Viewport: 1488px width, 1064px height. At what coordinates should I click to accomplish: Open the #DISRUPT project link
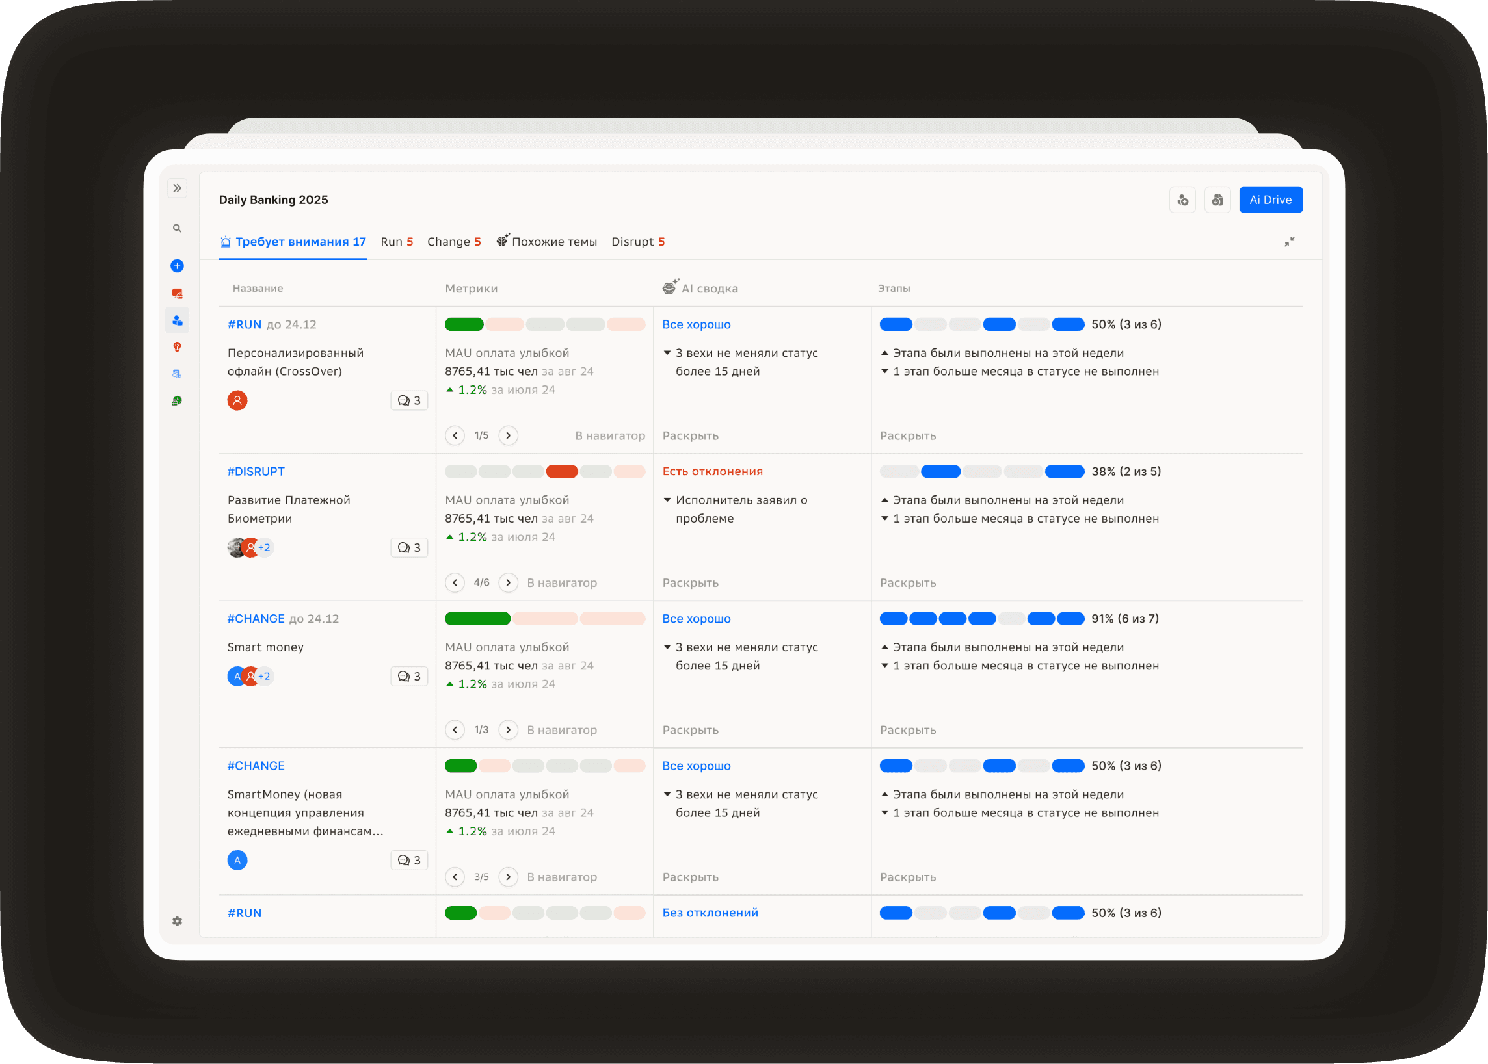[x=256, y=471]
